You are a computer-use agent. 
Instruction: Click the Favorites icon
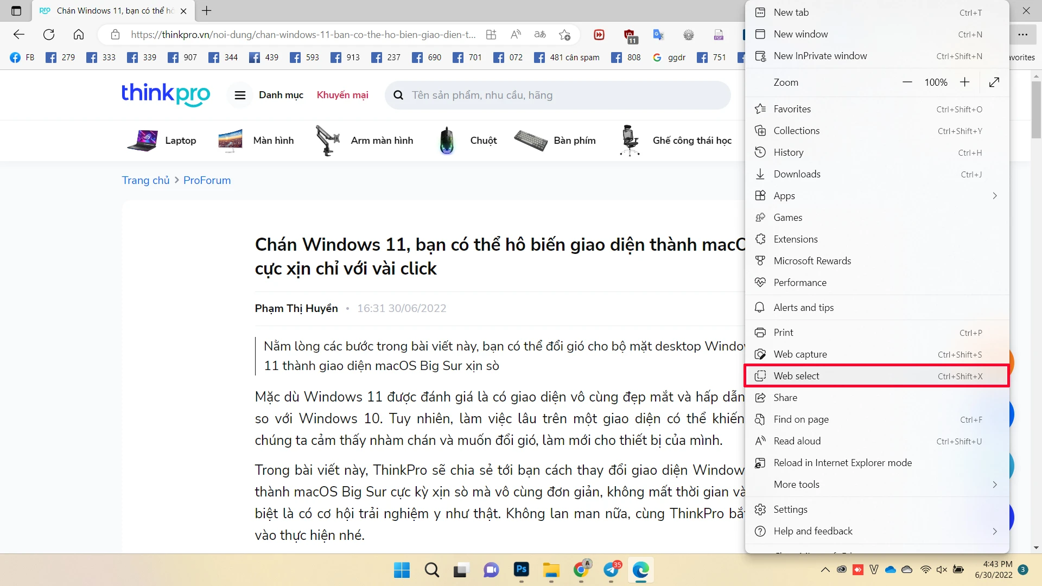[x=761, y=109]
